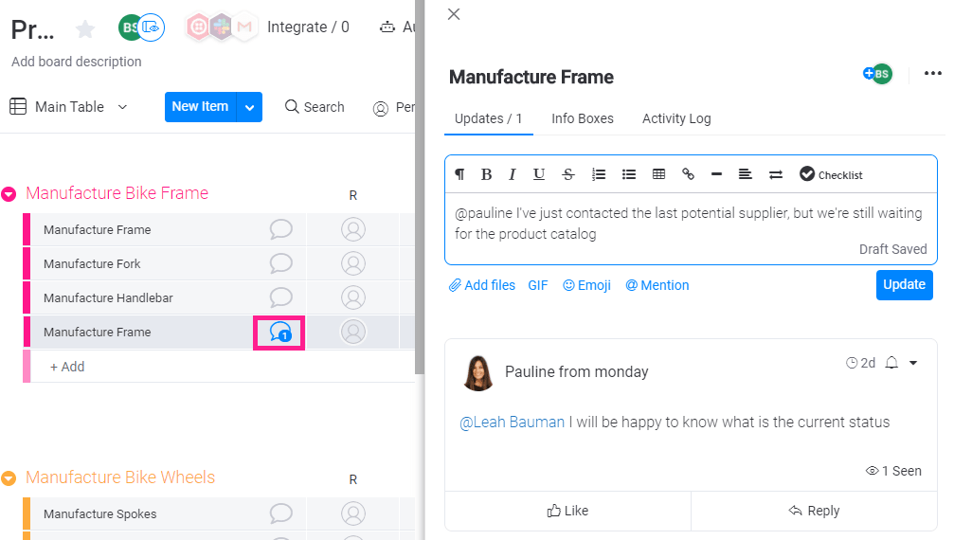Screen dimensions: 954x540
Task: Select Manufacture Fork item name
Action: pyautogui.click(x=92, y=264)
